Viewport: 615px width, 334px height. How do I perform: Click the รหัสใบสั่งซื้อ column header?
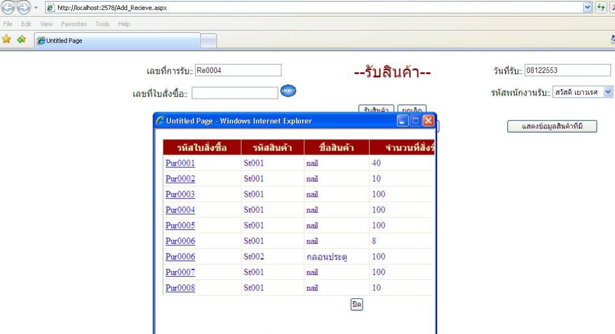202,147
